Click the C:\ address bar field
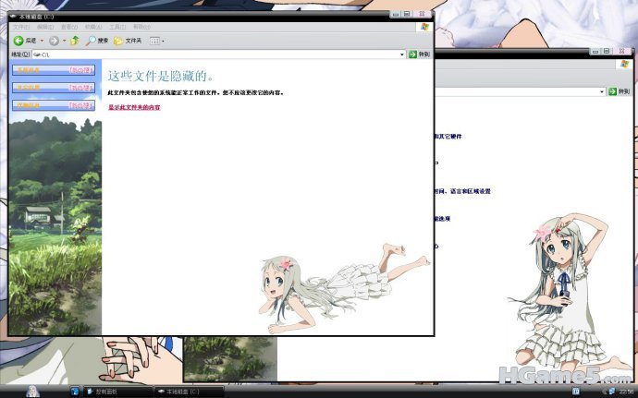 [219, 54]
